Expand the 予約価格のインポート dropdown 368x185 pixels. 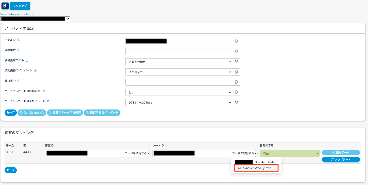(x=179, y=72)
